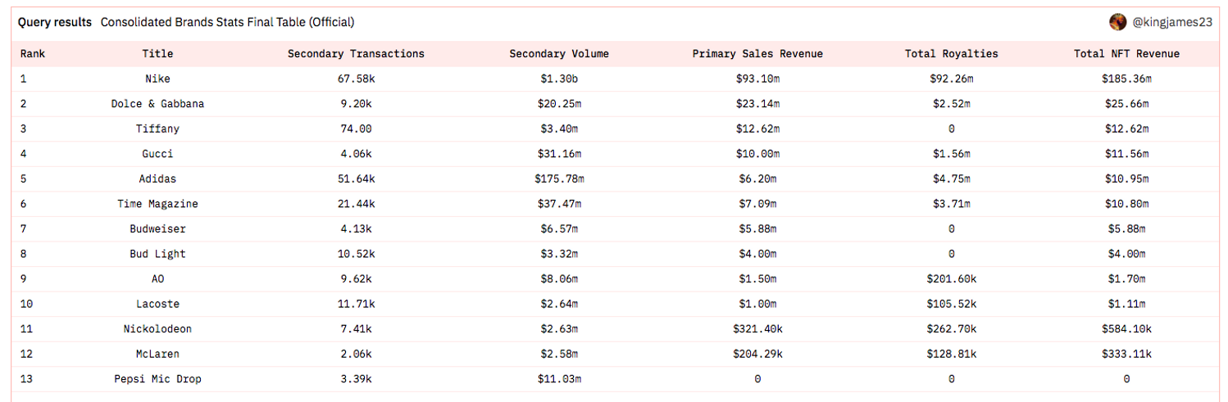The image size is (1228, 402).
Task: Select the Nike title cell
Action: tap(157, 79)
